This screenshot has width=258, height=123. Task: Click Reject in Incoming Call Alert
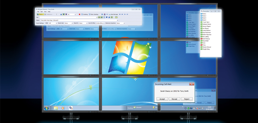tap(187, 99)
